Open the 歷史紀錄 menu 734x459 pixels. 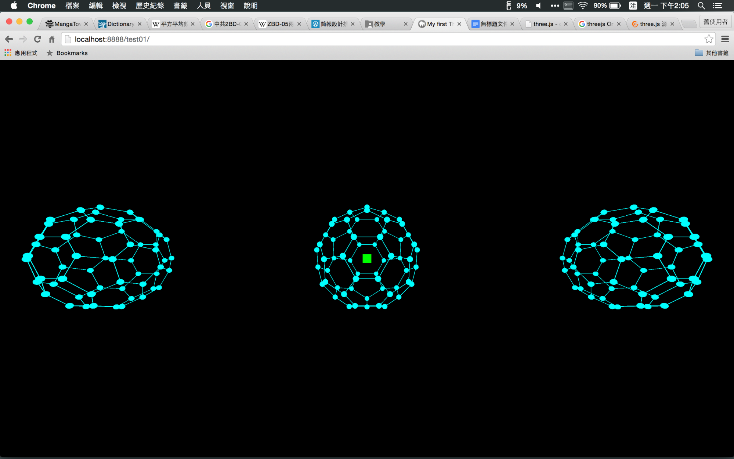pyautogui.click(x=149, y=6)
